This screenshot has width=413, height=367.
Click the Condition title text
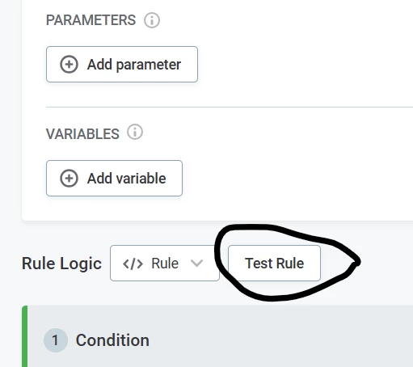tap(112, 340)
